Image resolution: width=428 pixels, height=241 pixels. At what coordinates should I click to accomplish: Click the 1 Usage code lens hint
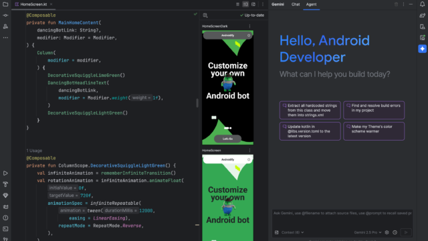click(x=34, y=151)
